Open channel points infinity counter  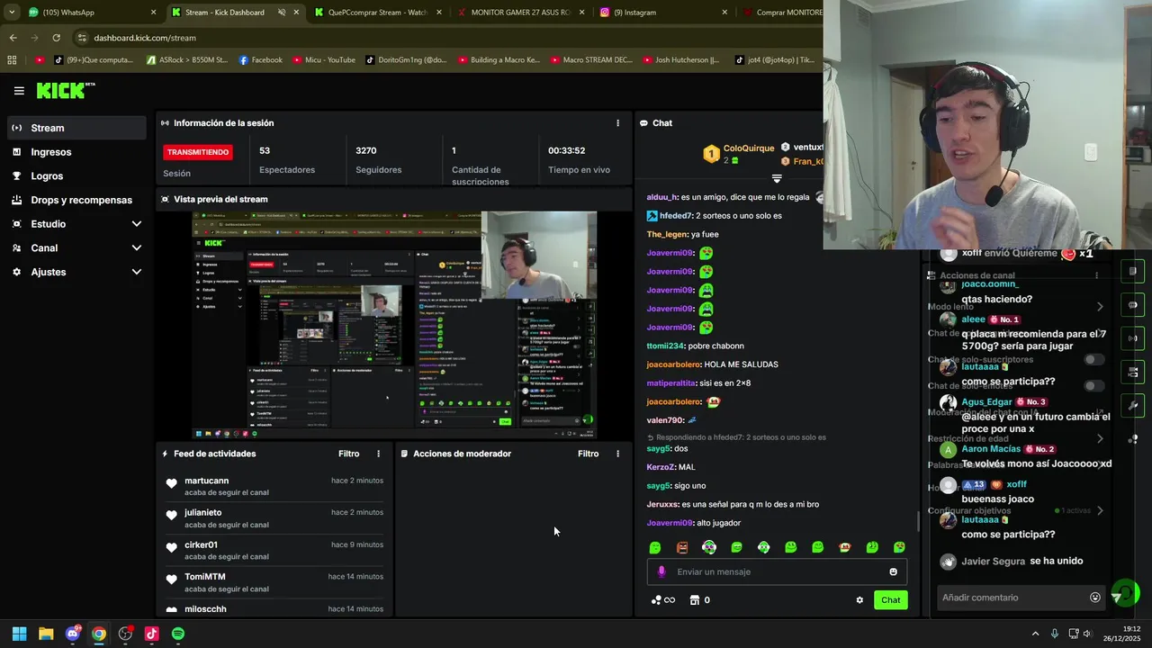pyautogui.click(x=663, y=600)
